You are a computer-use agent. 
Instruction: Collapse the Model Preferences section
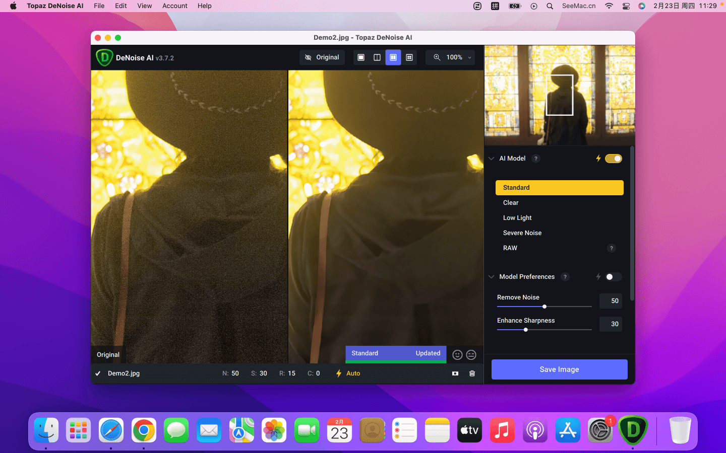pos(492,277)
